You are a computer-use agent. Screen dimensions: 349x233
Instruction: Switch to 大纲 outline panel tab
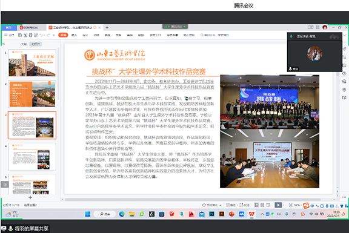click(x=24, y=44)
